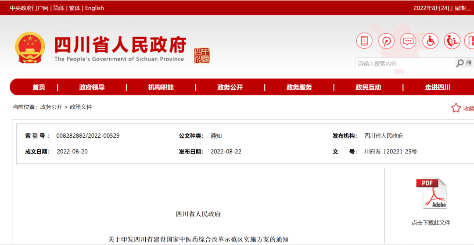Open the 走进四川 menu item
Viewport: 474px width, 245px height.
click(x=438, y=88)
